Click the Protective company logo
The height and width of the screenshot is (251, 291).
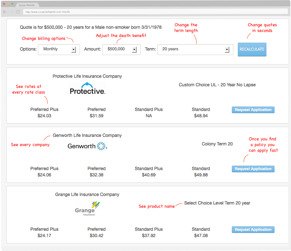(87, 89)
